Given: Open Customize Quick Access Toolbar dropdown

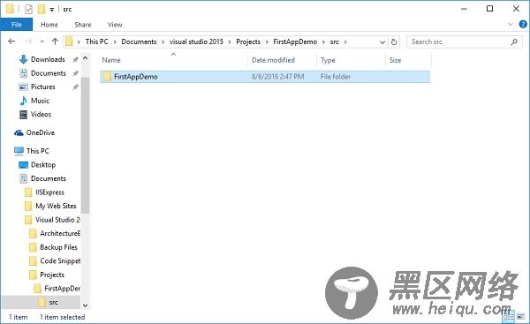Looking at the screenshot, I should tap(52, 10).
